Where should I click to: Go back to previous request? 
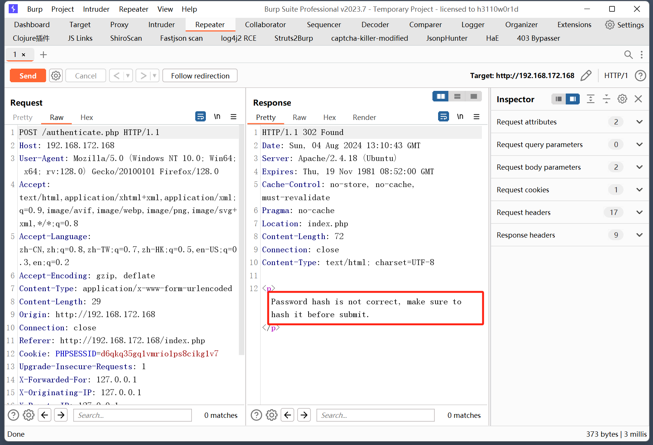[117, 76]
